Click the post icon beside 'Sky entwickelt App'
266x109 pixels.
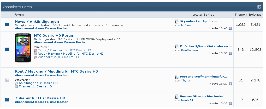point(177,21)
